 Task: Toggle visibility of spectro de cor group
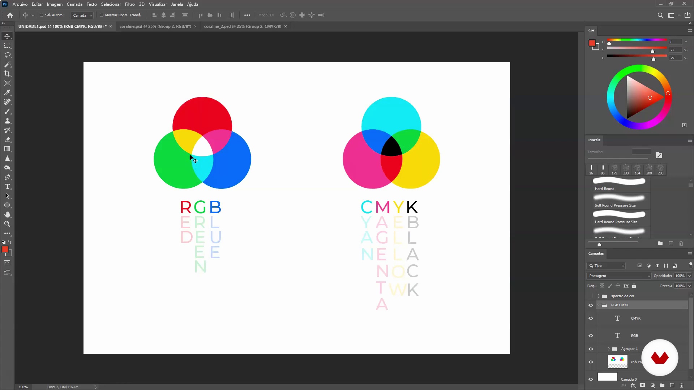pyautogui.click(x=591, y=296)
